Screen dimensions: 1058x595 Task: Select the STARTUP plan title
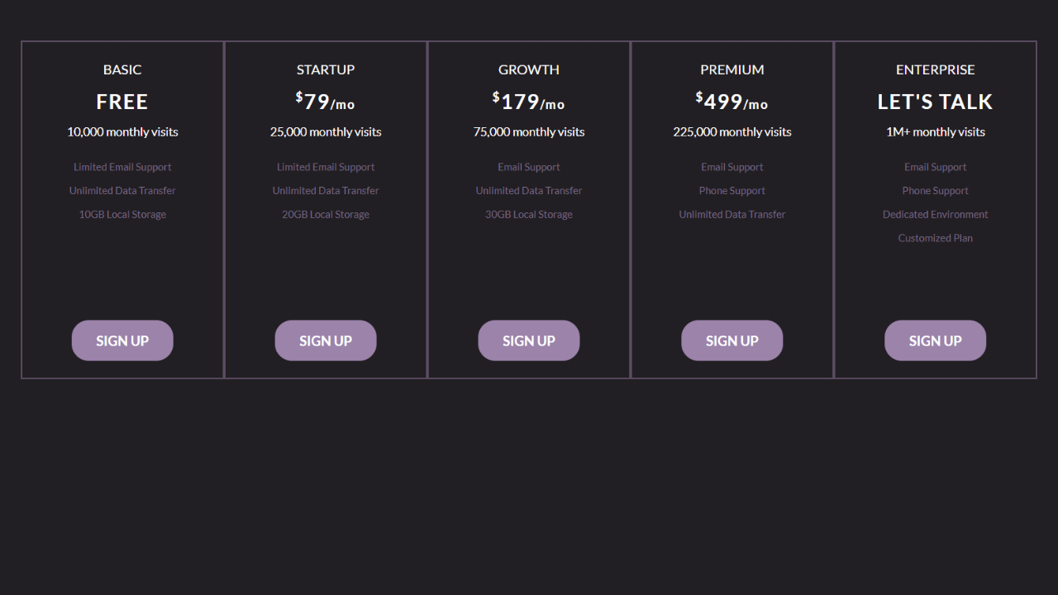pyautogui.click(x=326, y=69)
